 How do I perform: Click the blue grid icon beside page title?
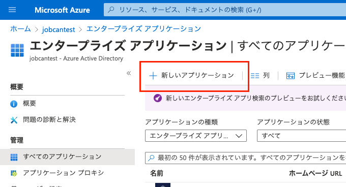click(x=17, y=50)
